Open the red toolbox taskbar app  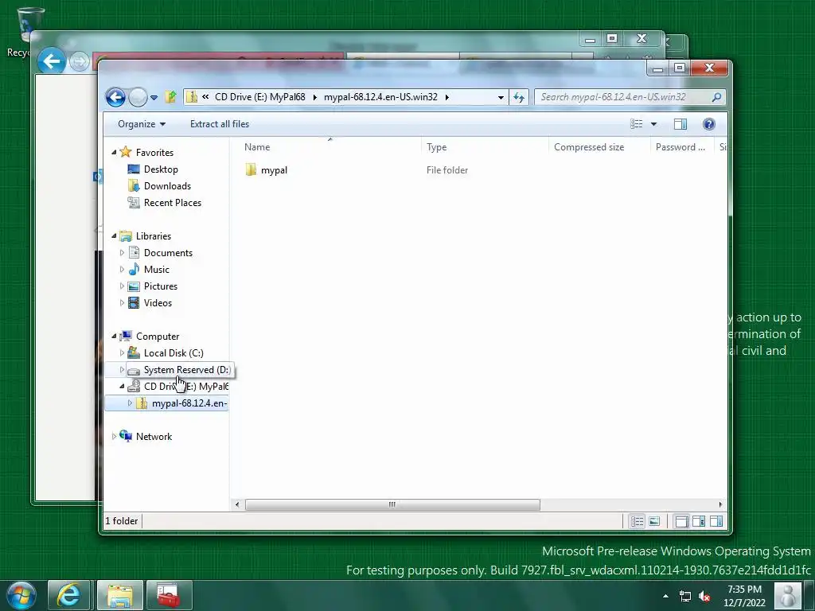tap(169, 595)
